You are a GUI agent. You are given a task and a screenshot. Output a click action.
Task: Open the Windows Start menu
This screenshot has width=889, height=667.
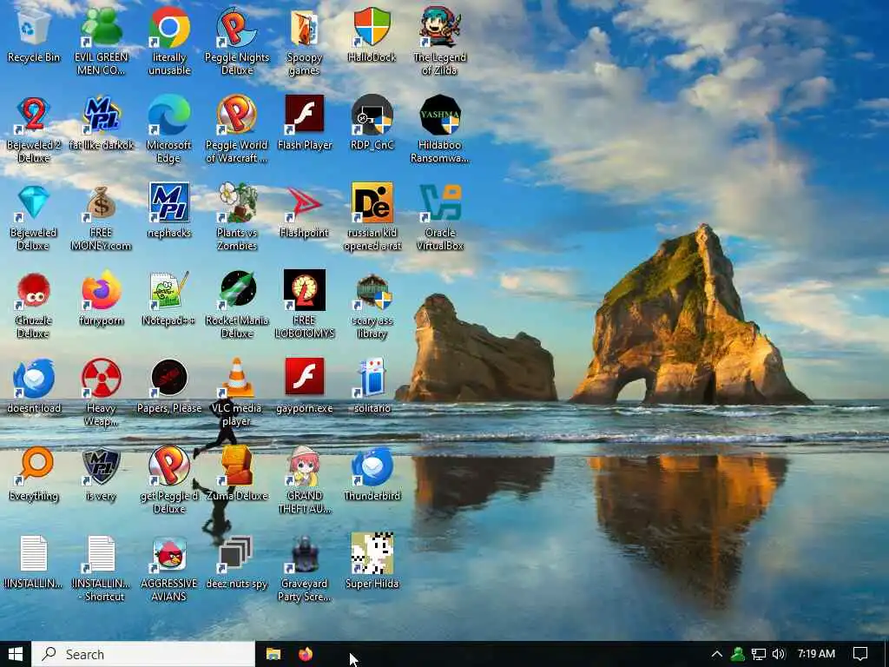16,655
